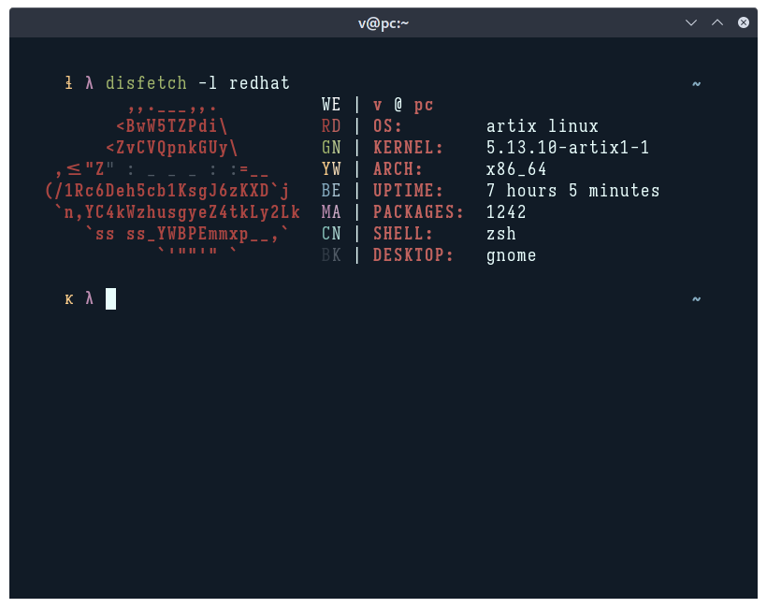The height and width of the screenshot is (608, 767).
Task: Select the v@pc:~ title in the titlebar
Action: click(x=383, y=22)
